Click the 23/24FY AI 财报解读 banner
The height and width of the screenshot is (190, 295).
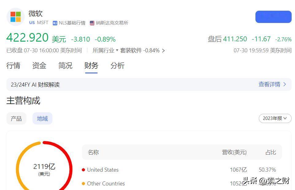pyautogui.click(x=149, y=84)
